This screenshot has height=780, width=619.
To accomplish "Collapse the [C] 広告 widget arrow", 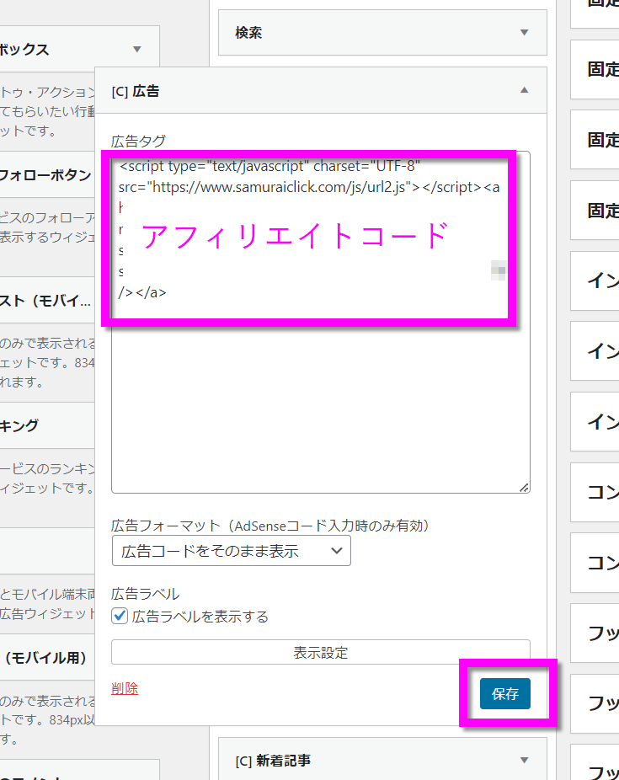I will click(x=524, y=90).
